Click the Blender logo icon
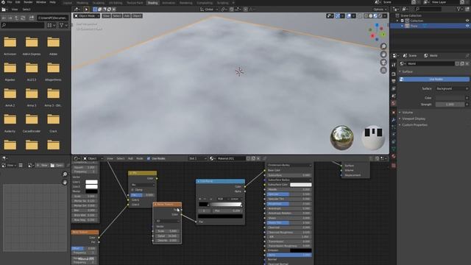Image resolution: width=471 pixels, height=265 pixels. point(3,2)
